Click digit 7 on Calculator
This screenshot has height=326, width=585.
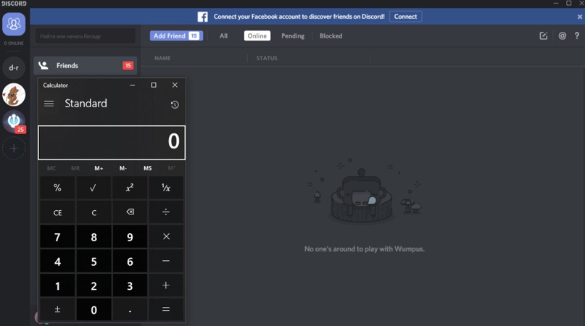pos(57,236)
